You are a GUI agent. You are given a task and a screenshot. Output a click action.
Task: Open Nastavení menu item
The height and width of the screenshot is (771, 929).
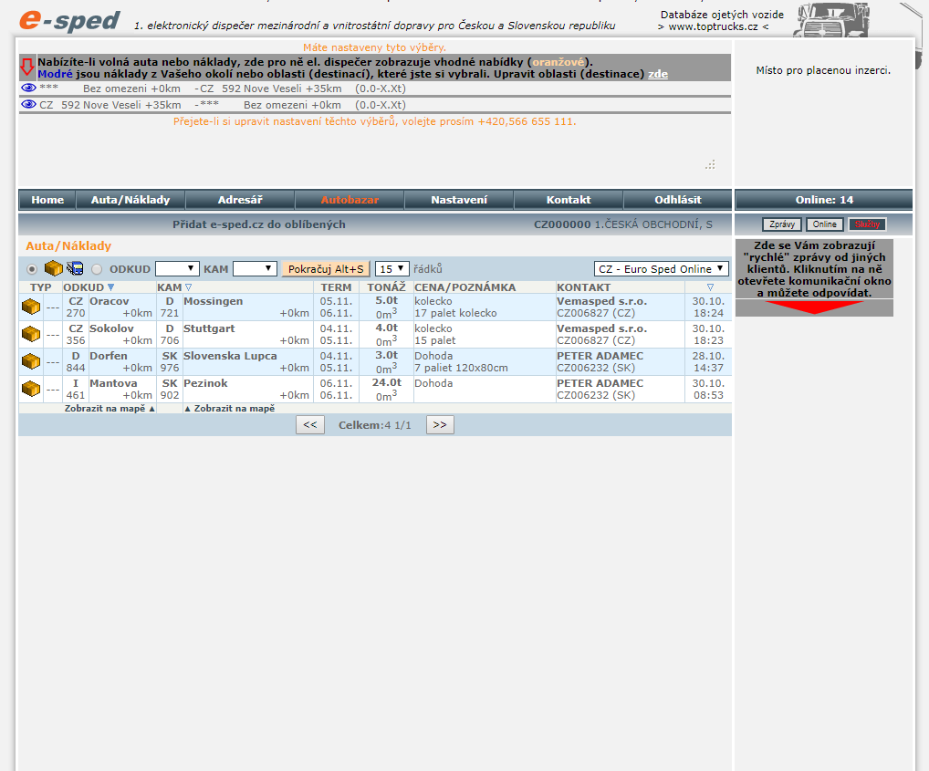(459, 200)
